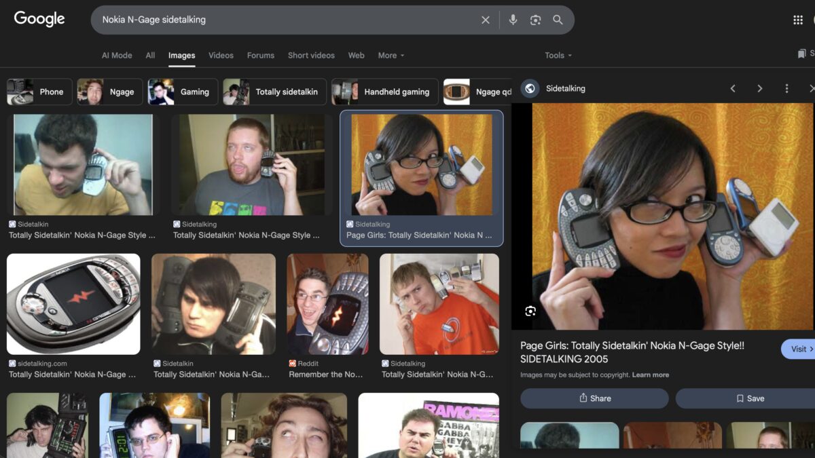The height and width of the screenshot is (458, 815).
Task: Search inside image with Lens icon
Action: click(x=530, y=311)
